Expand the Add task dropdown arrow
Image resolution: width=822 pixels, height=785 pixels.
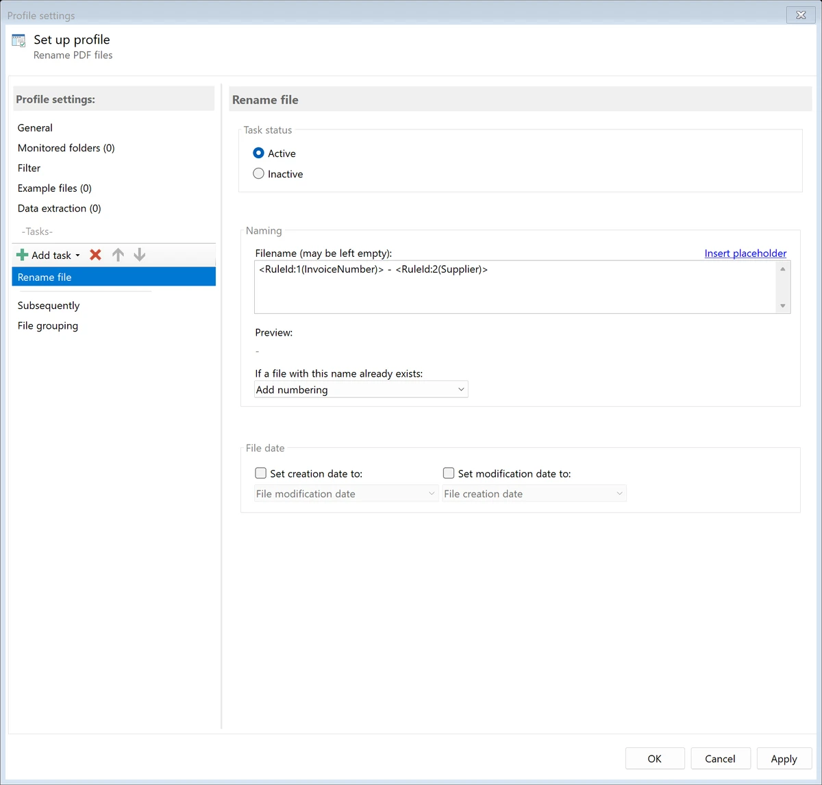(77, 256)
